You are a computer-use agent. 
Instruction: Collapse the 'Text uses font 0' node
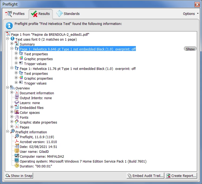(x=8, y=39)
